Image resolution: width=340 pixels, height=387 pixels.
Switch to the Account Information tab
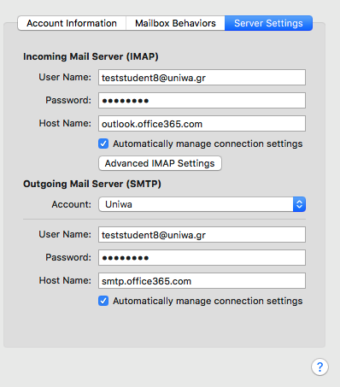point(72,23)
